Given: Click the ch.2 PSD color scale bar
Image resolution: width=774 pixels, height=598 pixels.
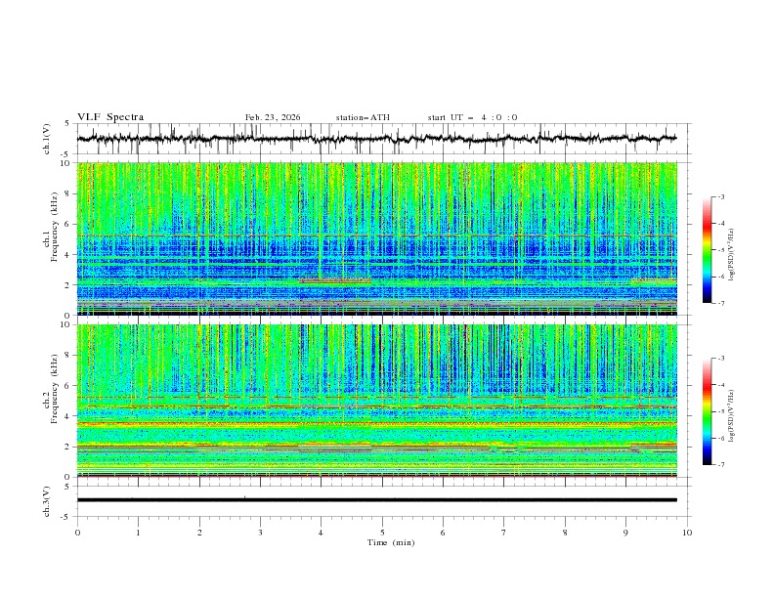Looking at the screenshot, I should point(707,411).
